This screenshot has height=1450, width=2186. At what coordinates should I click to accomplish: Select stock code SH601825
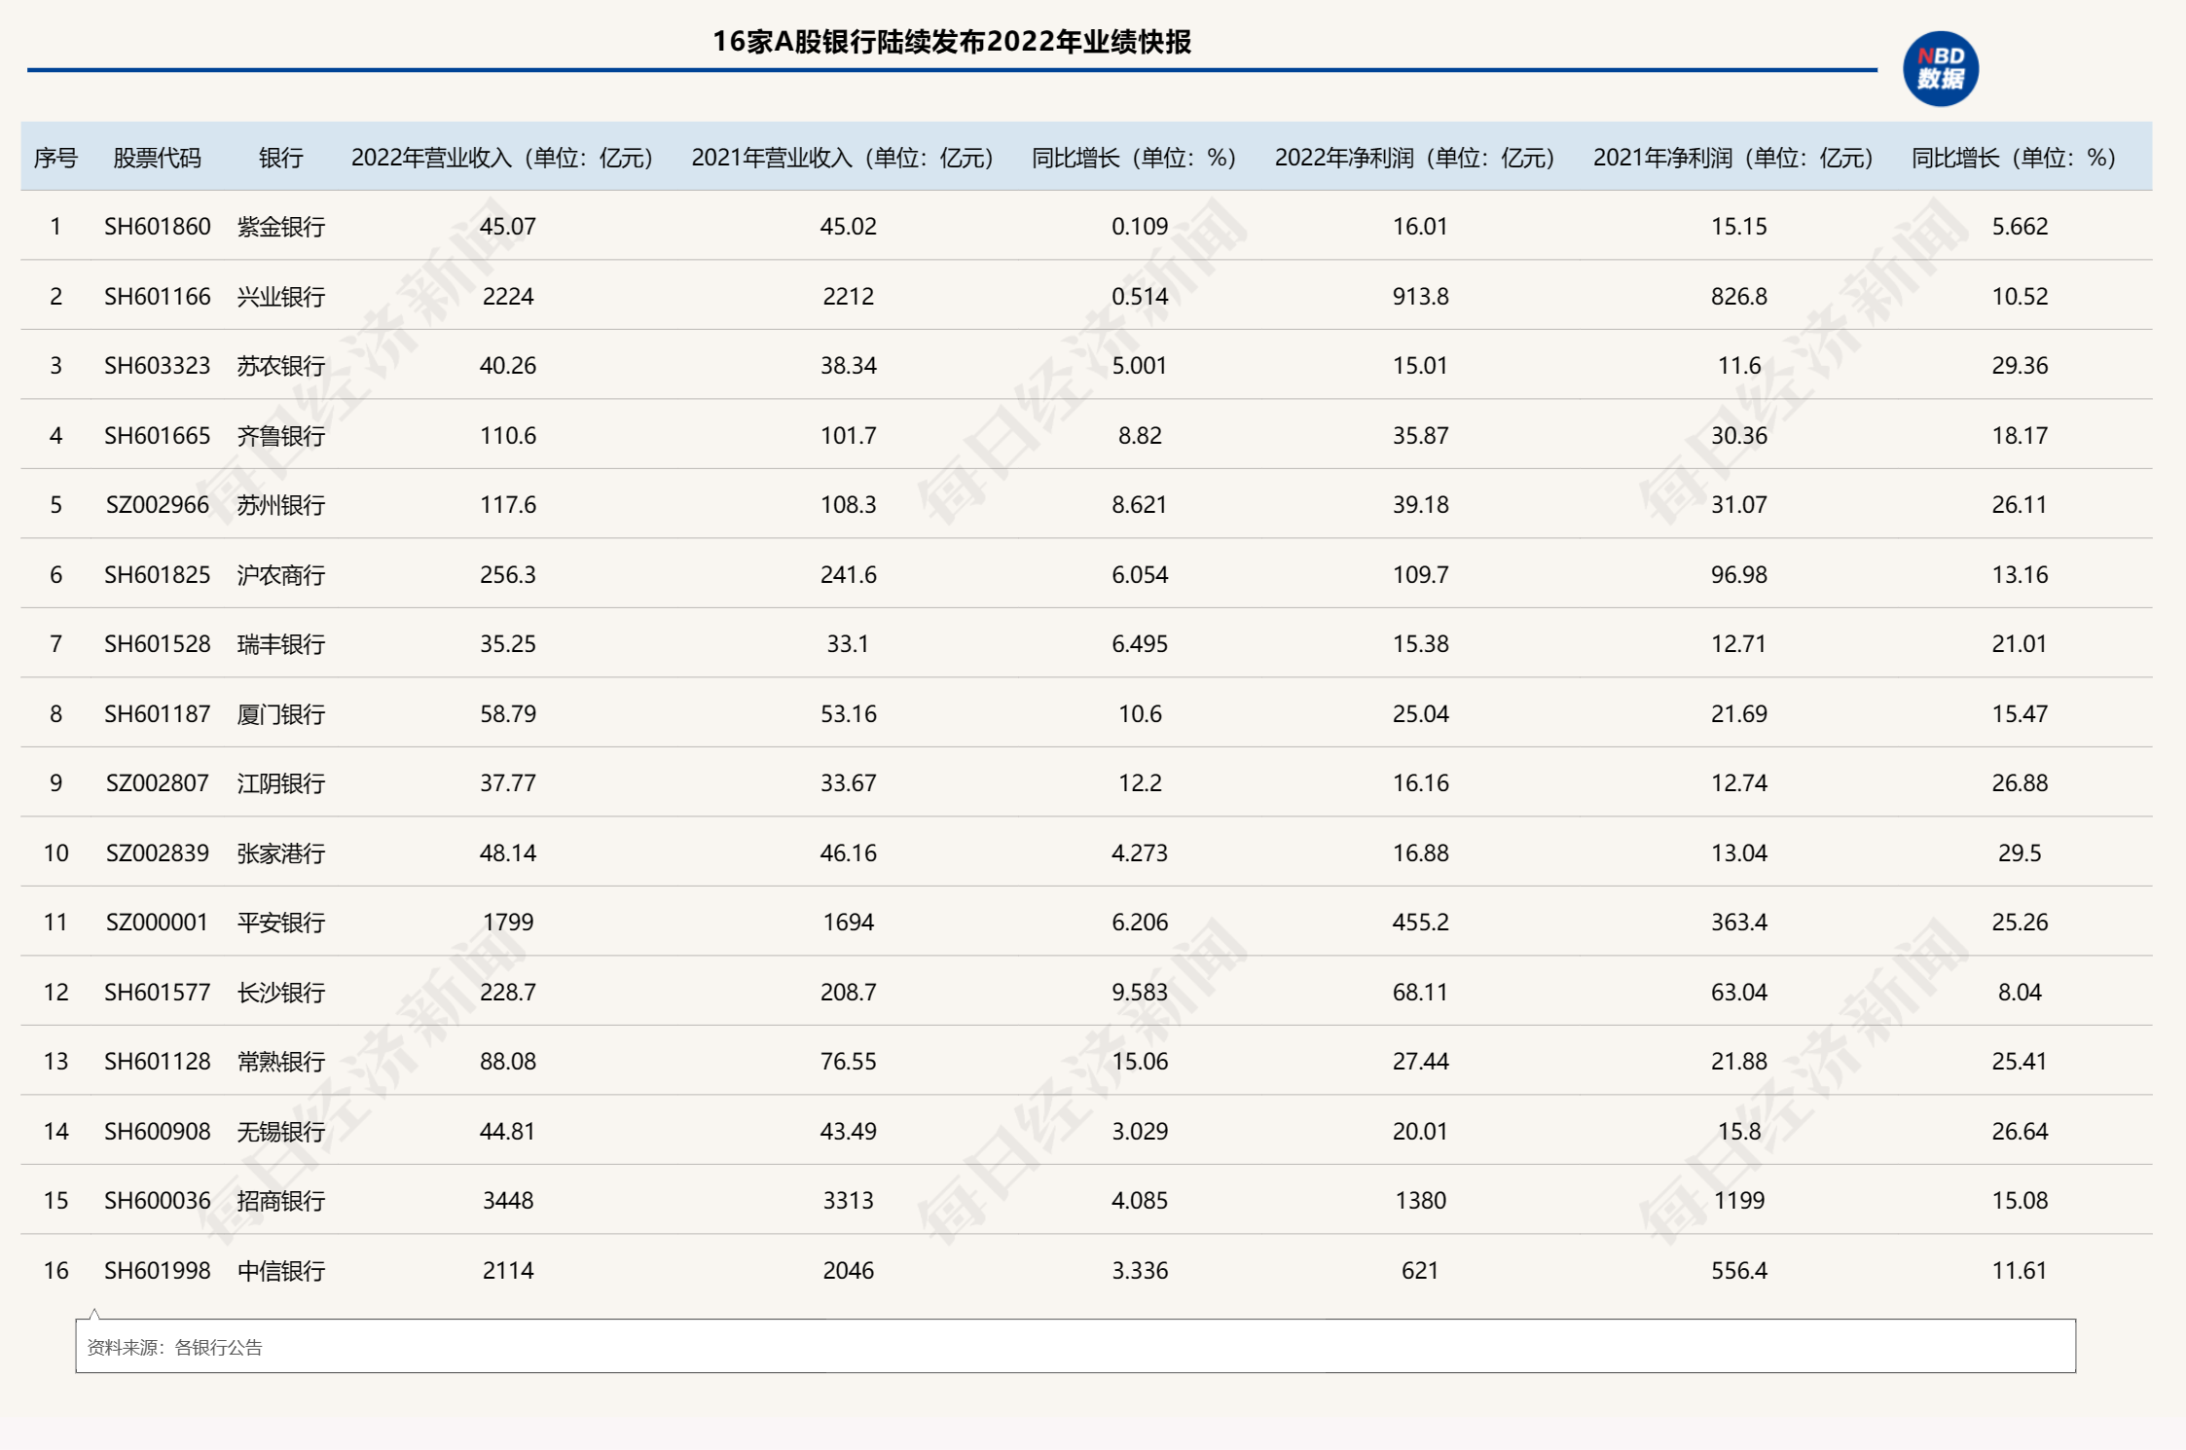click(x=158, y=575)
